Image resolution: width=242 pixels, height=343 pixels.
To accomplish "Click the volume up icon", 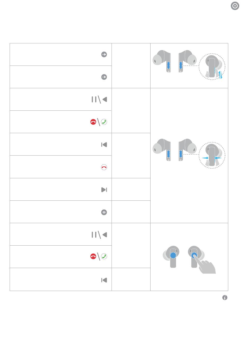I will coord(104,55).
